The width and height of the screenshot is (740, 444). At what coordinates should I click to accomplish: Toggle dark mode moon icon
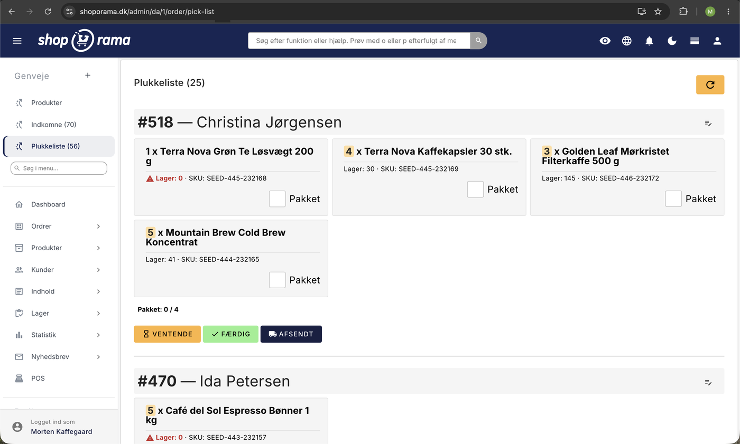pyautogui.click(x=672, y=41)
